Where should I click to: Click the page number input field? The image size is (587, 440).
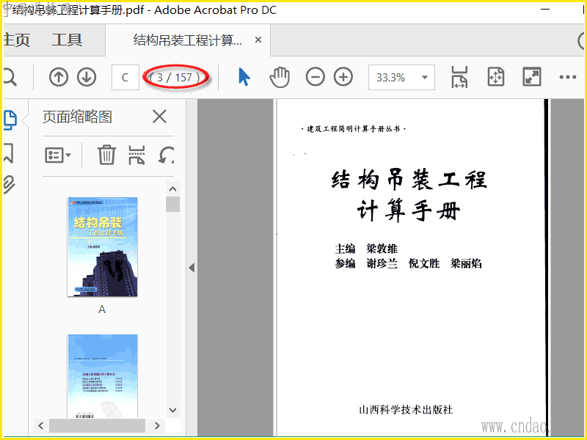[x=125, y=78]
